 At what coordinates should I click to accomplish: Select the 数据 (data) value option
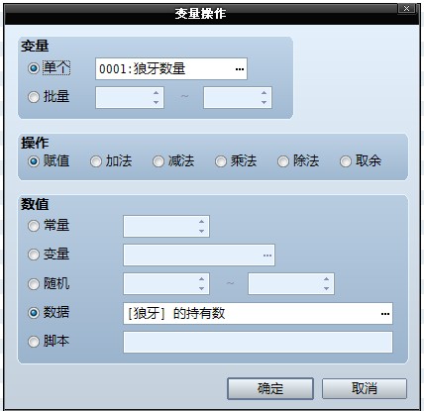34,313
